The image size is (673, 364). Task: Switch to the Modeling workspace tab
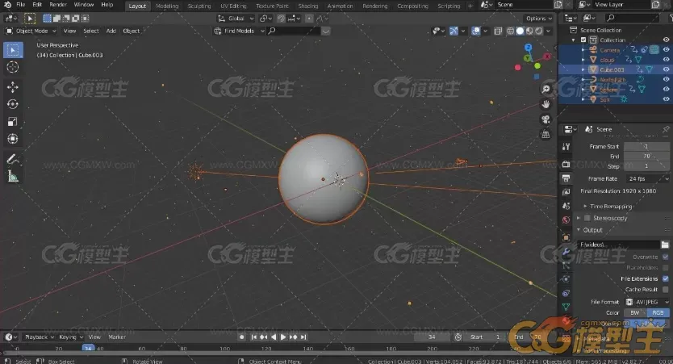click(167, 6)
